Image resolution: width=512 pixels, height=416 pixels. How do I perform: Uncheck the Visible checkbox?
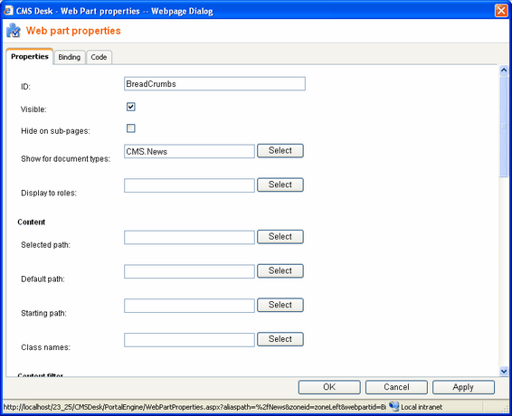tap(131, 107)
